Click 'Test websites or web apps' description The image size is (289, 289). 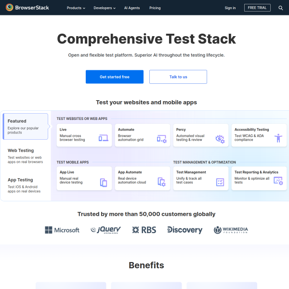[25, 159]
